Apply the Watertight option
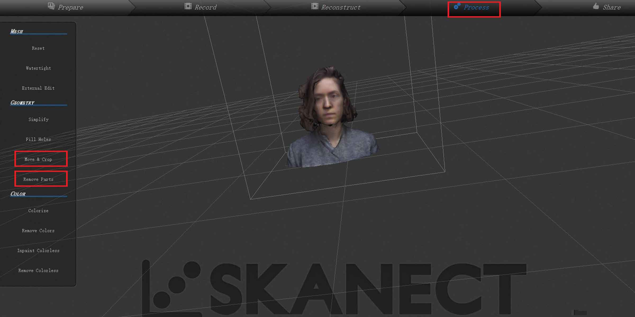This screenshot has height=317, width=635. click(x=38, y=68)
